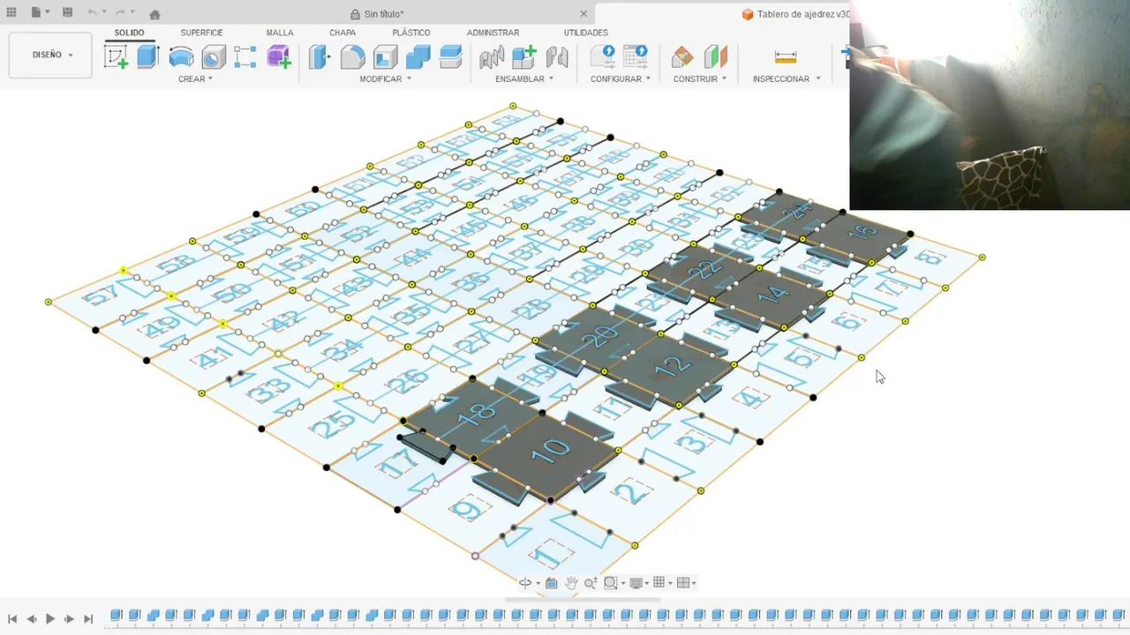
Task: Select the Orbit navigation tool
Action: point(525,583)
